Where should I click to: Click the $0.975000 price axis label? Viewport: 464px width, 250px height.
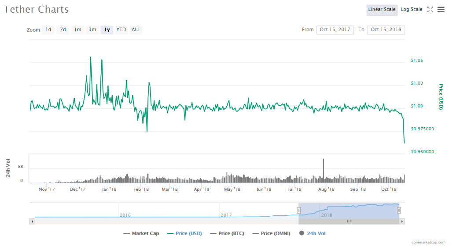pyautogui.click(x=422, y=129)
